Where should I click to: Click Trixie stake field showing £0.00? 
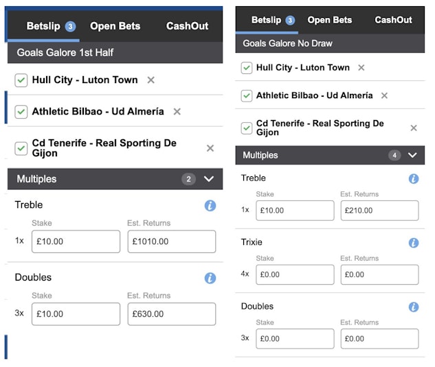[x=295, y=274]
